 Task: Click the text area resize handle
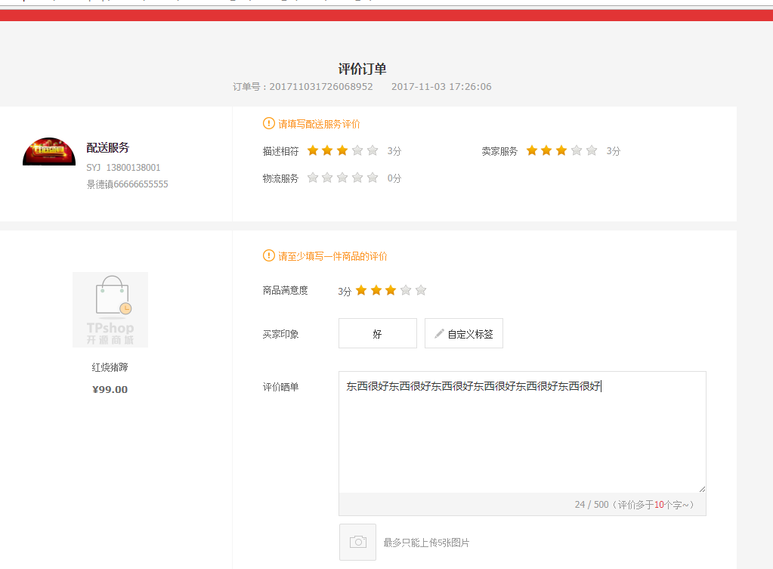[x=702, y=489]
